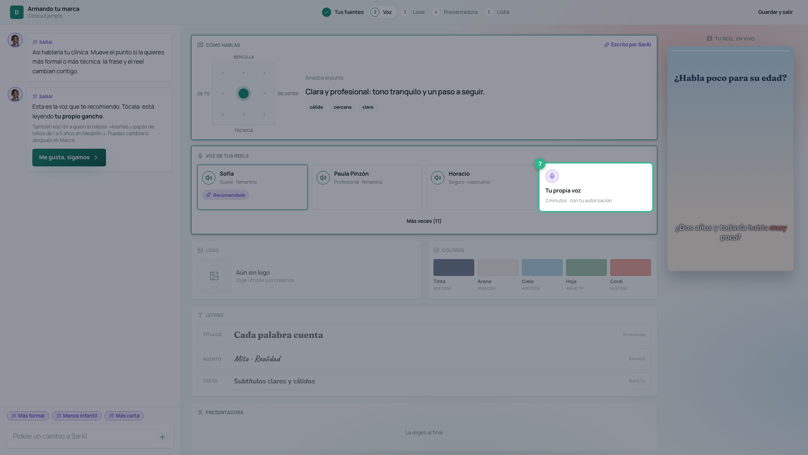Choose the Tu propia voz option
The width and height of the screenshot is (808, 455).
point(596,187)
